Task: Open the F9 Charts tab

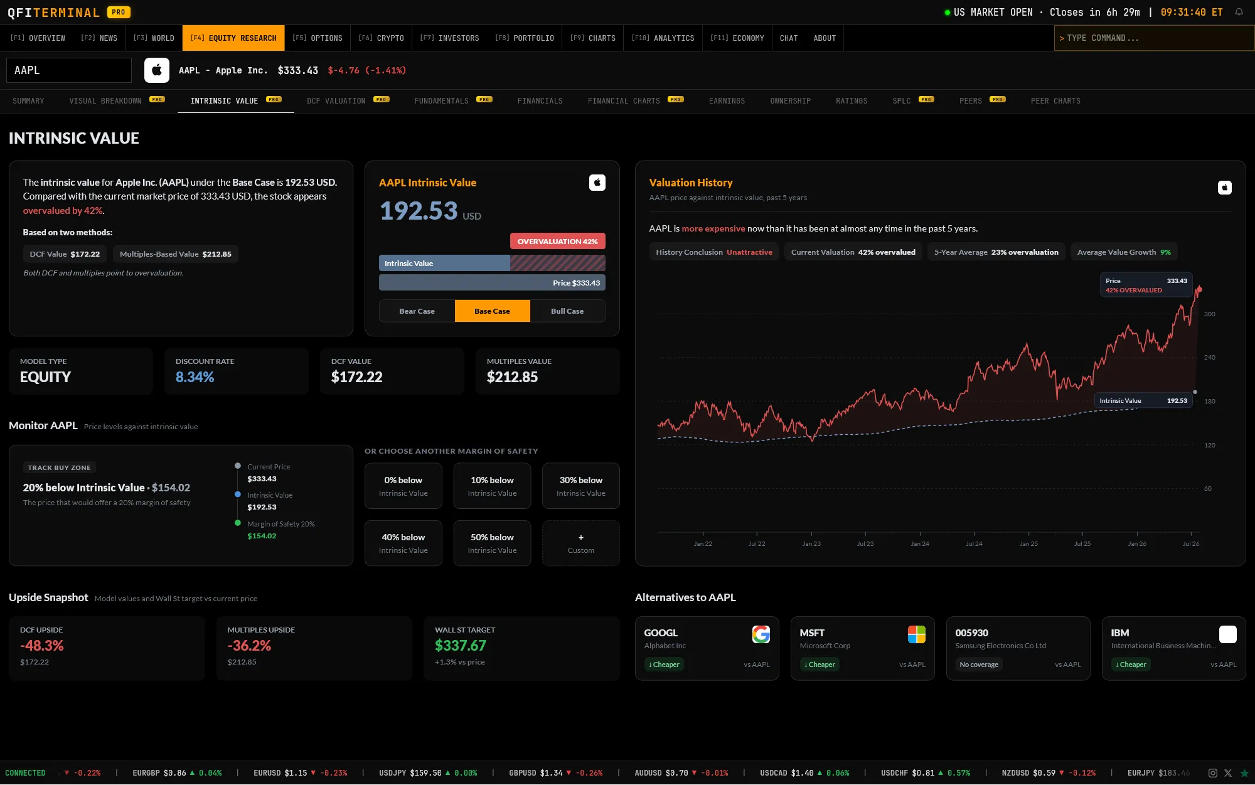Action: [593, 38]
